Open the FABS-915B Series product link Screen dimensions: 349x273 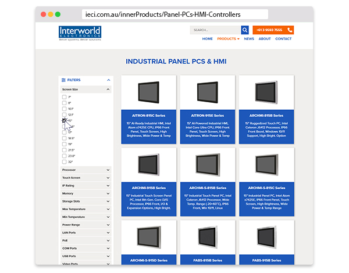pos(266,260)
